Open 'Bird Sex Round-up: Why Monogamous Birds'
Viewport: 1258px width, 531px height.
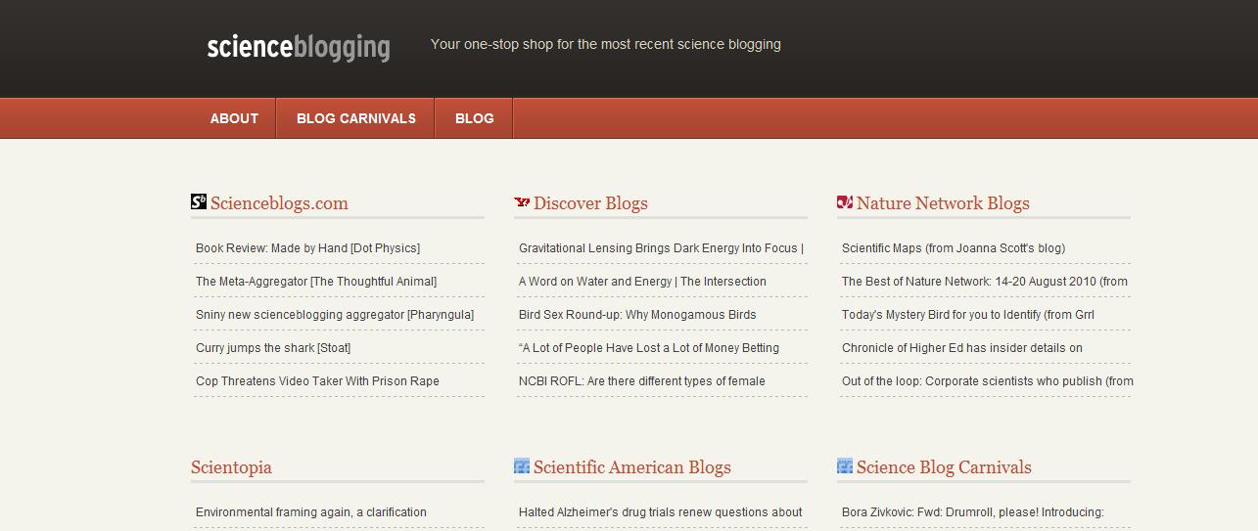click(x=637, y=315)
